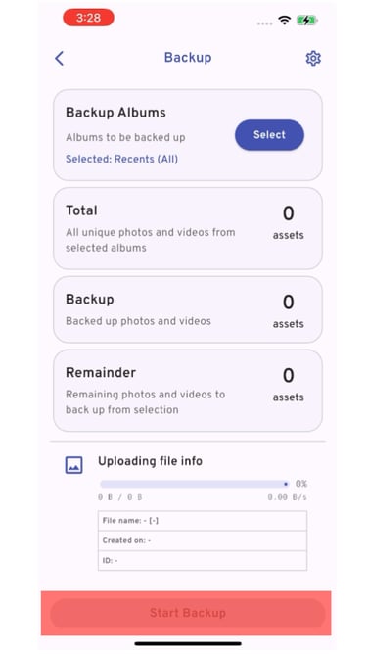
Task: Tap the Remainder assets card
Action: click(x=188, y=391)
